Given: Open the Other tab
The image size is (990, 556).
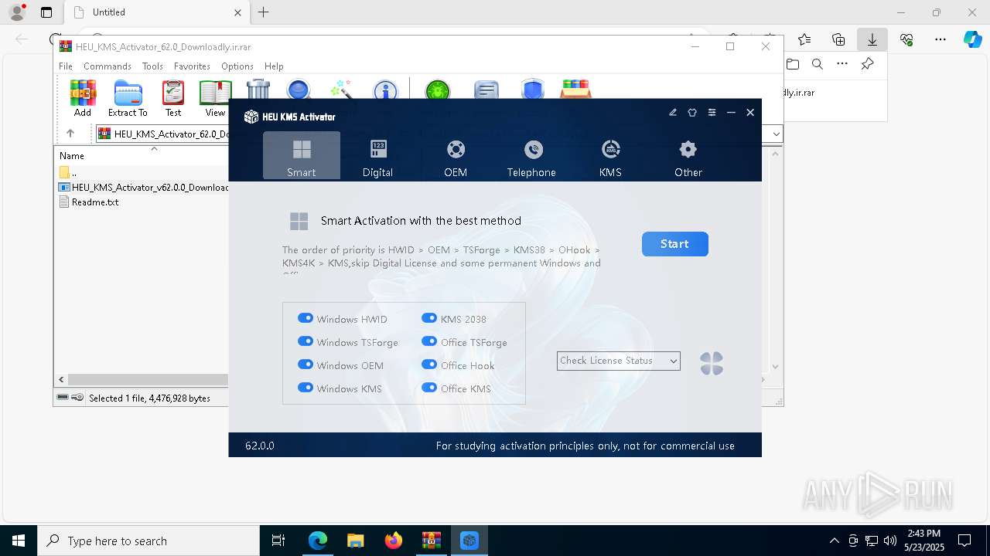Looking at the screenshot, I should tap(688, 156).
